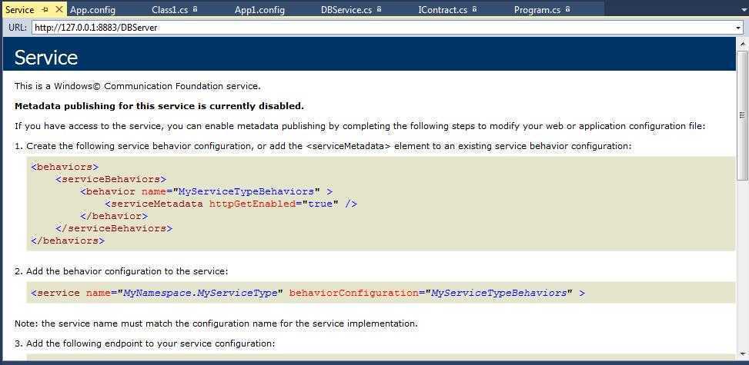The height and width of the screenshot is (365, 749).
Task: Close the Service tab
Action: (x=59, y=9)
